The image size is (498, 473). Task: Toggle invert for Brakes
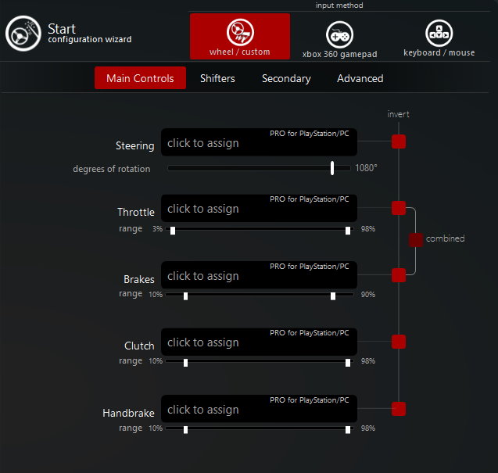399,275
